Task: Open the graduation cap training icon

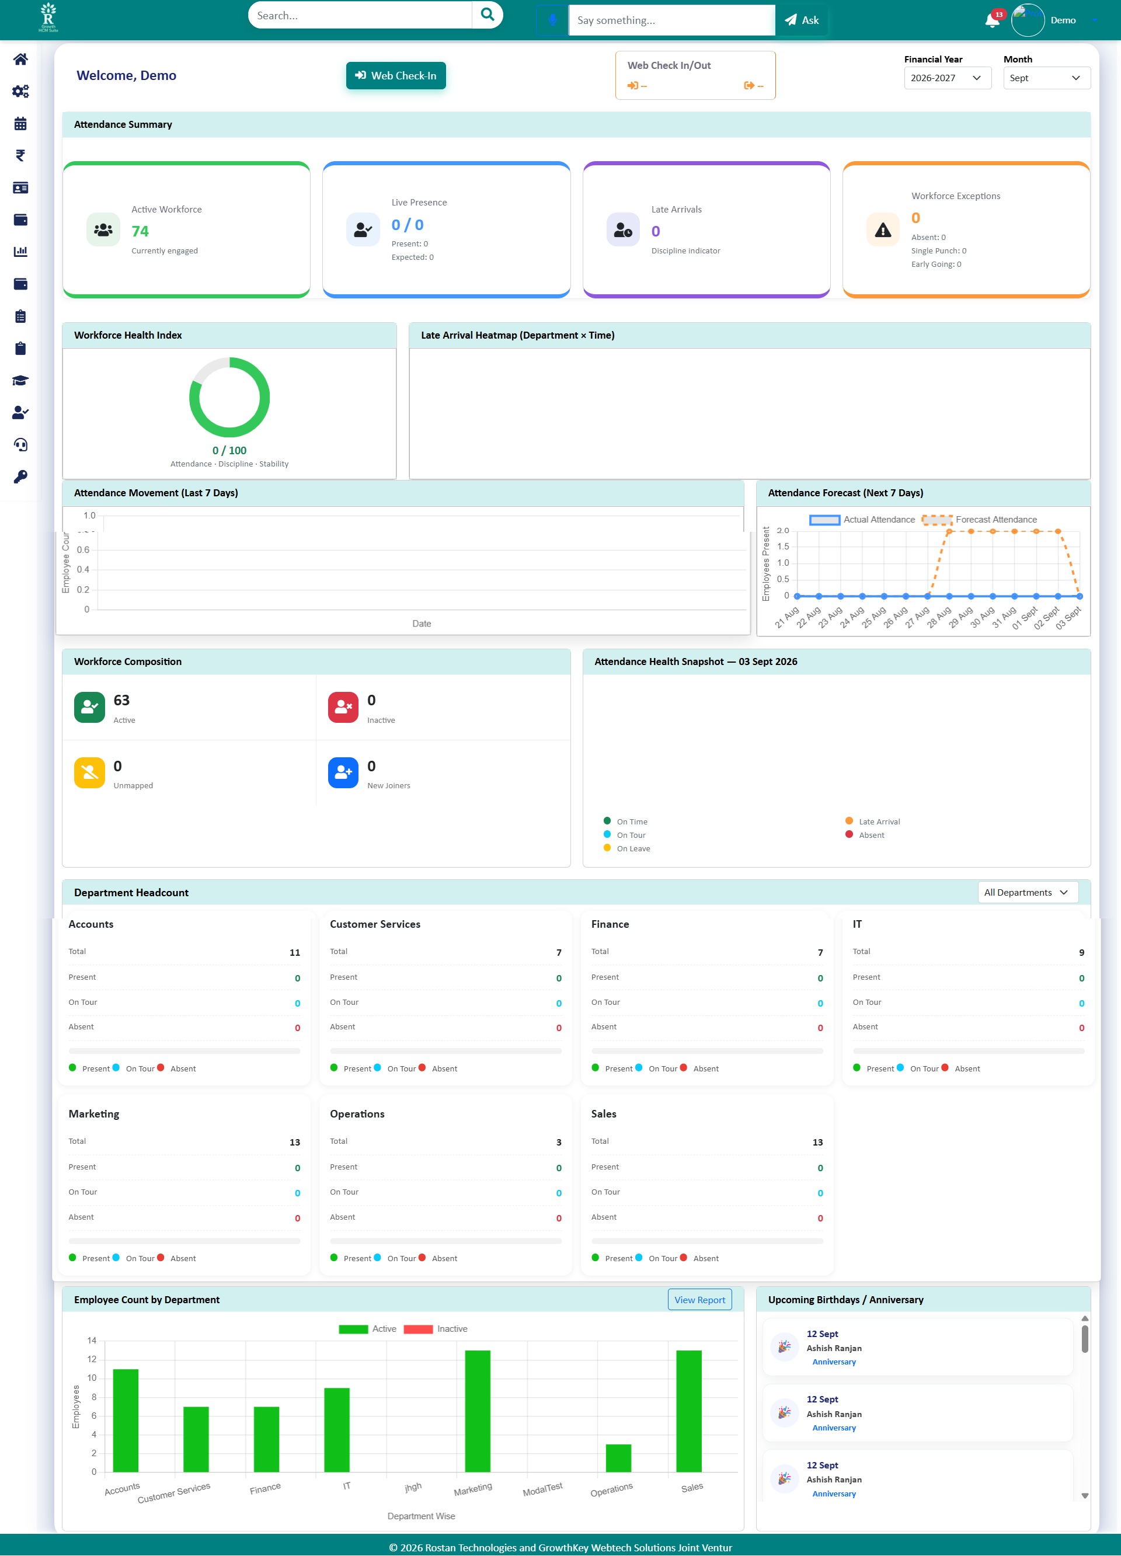Action: 20,381
